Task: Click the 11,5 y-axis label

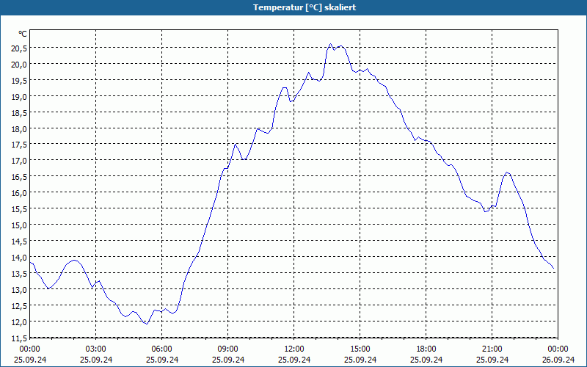Action: coord(20,338)
